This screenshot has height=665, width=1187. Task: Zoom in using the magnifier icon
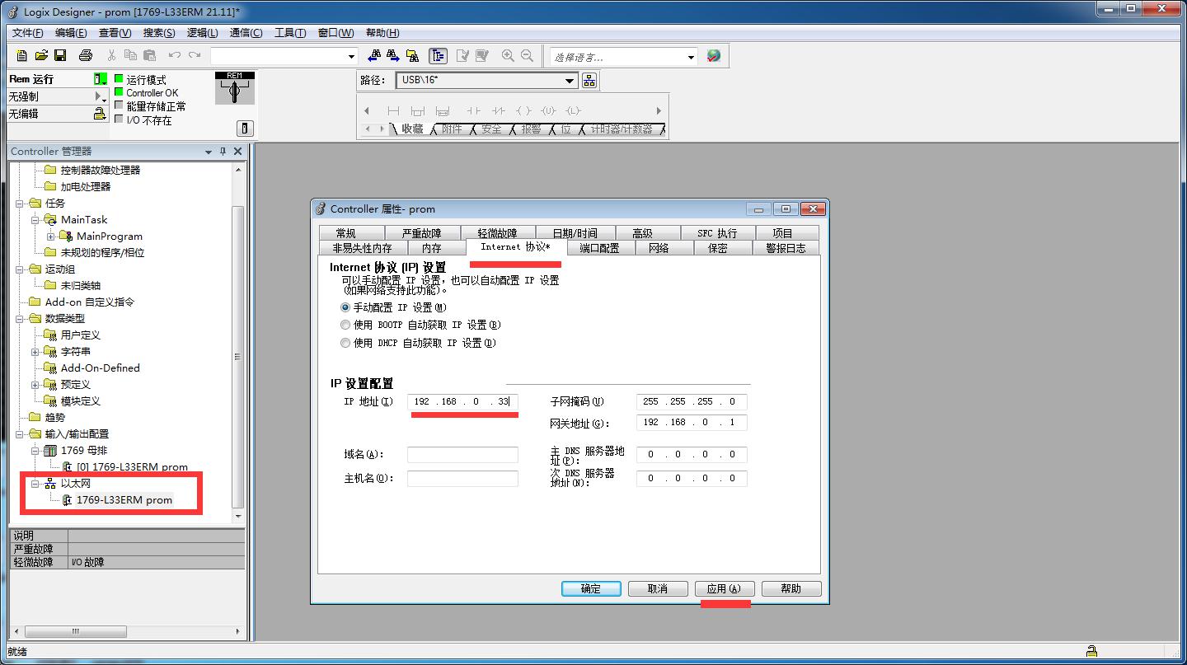(508, 55)
